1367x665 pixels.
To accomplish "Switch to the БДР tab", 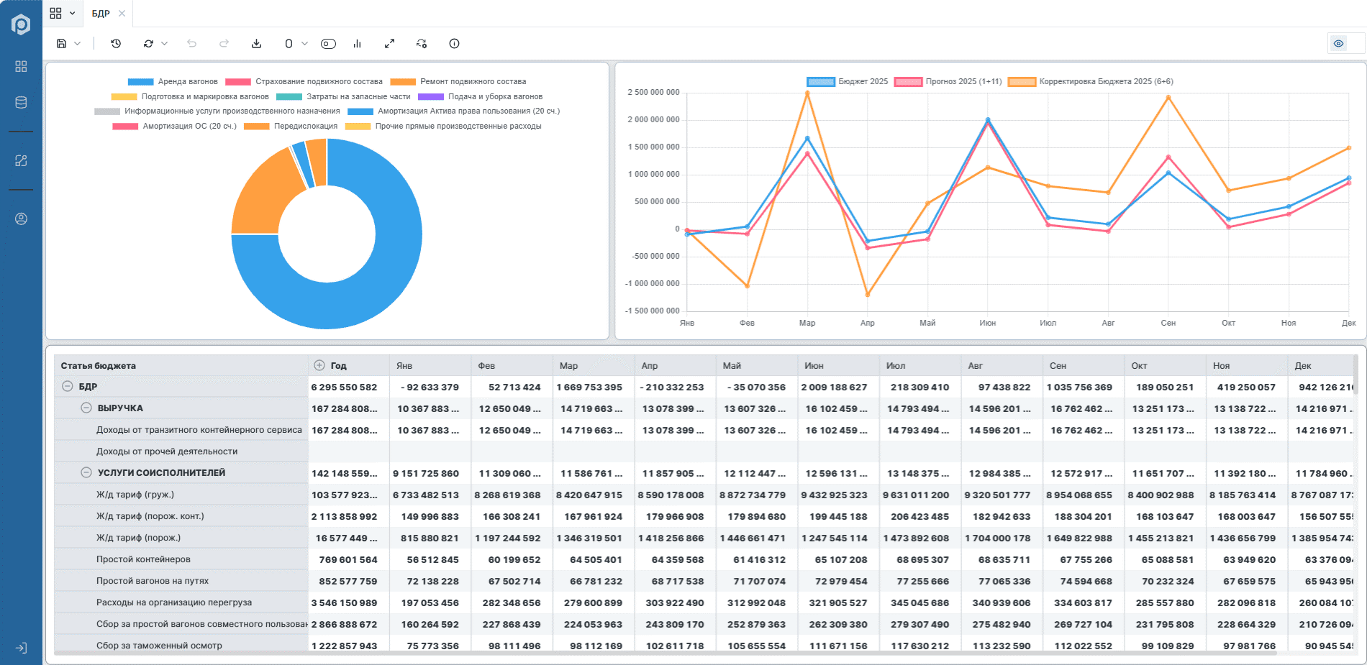I will [x=101, y=14].
